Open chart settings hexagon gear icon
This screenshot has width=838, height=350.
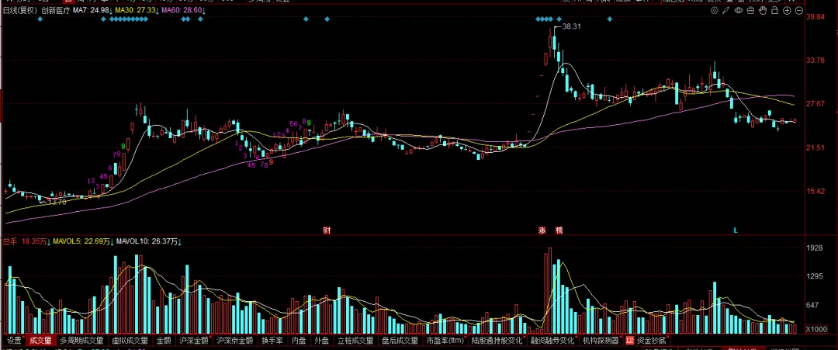pyautogui.click(x=715, y=10)
